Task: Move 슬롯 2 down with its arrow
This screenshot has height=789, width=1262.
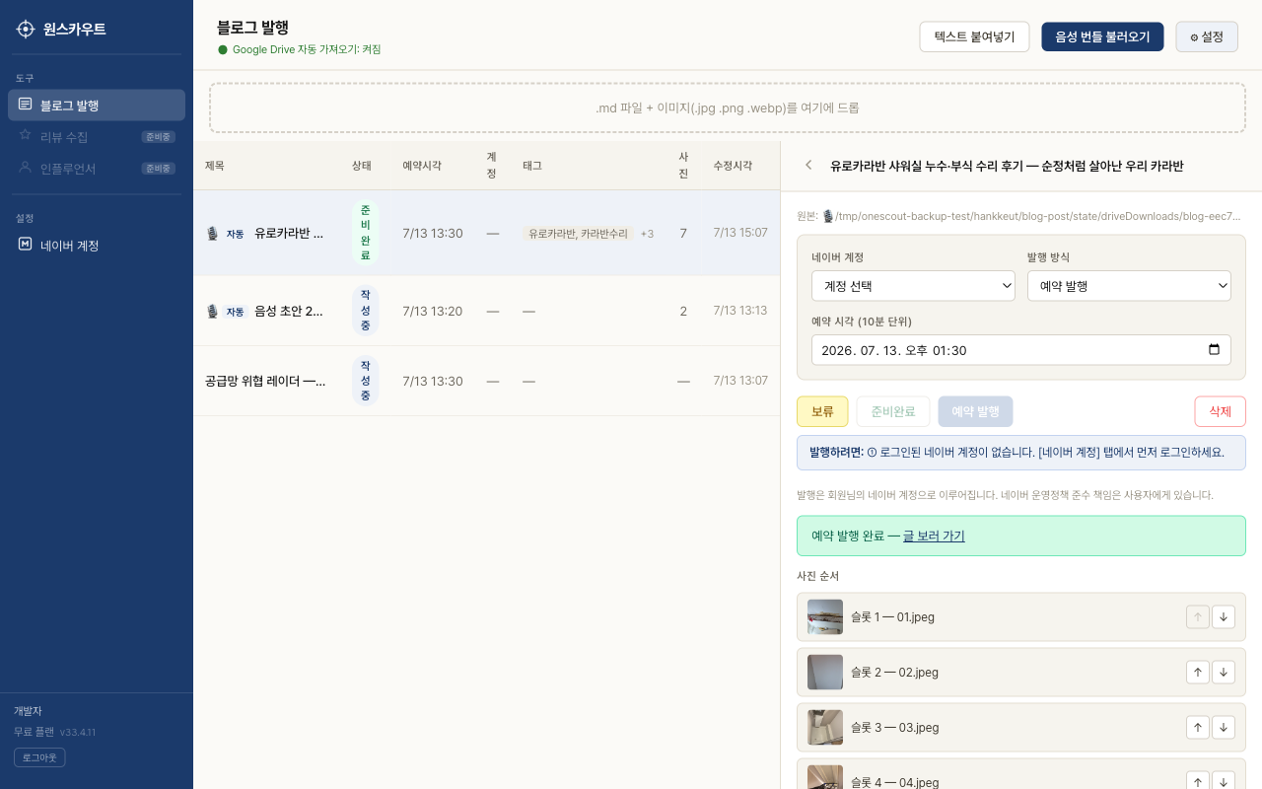Action: tap(1223, 672)
